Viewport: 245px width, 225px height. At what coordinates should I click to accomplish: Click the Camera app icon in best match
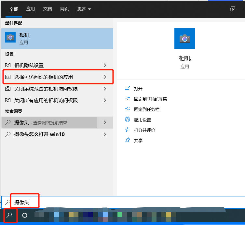pos(10,38)
